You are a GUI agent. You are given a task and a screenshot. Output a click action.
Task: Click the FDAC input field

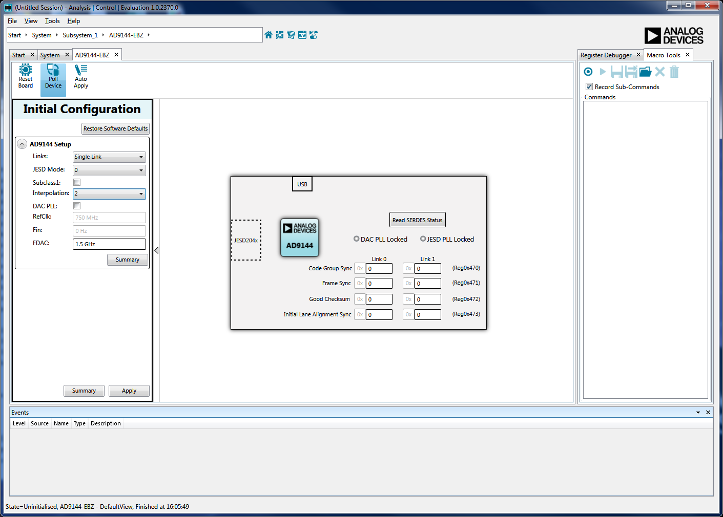tap(109, 244)
